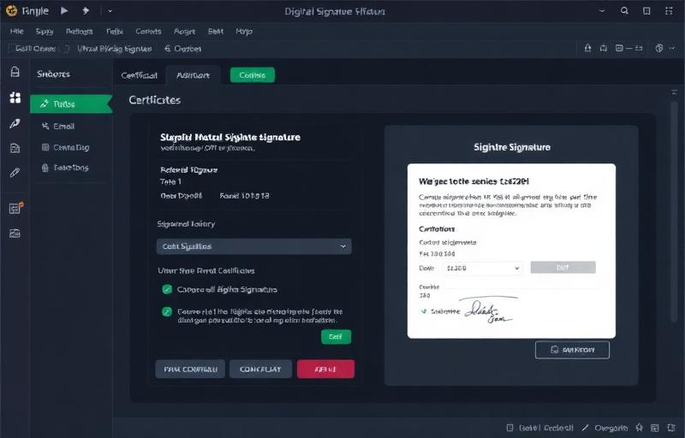This screenshot has height=438, width=685.
Task: Select the highlighted Tiutes sidebar item
Action: [71, 104]
